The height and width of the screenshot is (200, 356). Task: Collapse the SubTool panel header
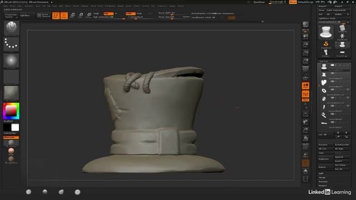[x=323, y=61]
